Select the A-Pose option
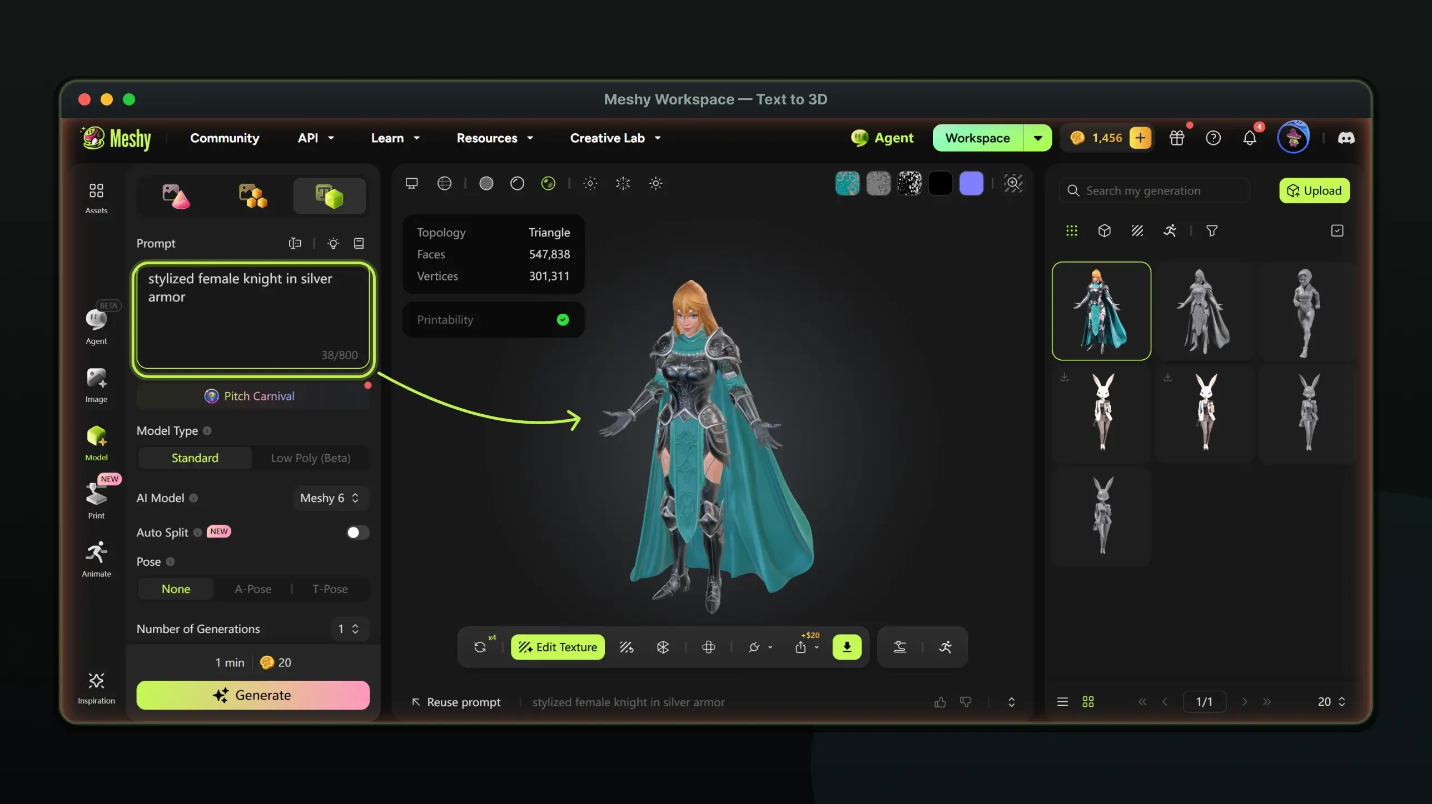The image size is (1432, 804). (x=253, y=589)
